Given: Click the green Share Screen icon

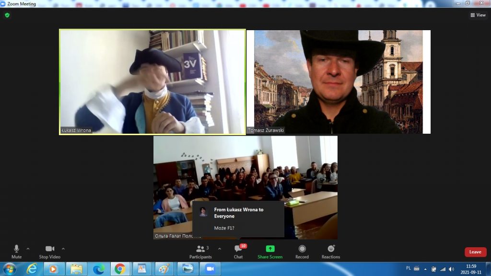Looking at the screenshot, I should 270,249.
